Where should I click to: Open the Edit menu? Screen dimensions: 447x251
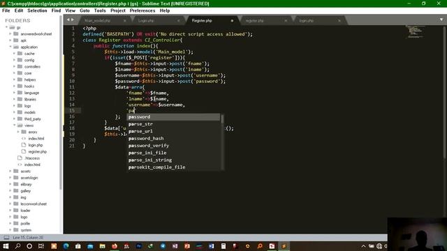19,10
